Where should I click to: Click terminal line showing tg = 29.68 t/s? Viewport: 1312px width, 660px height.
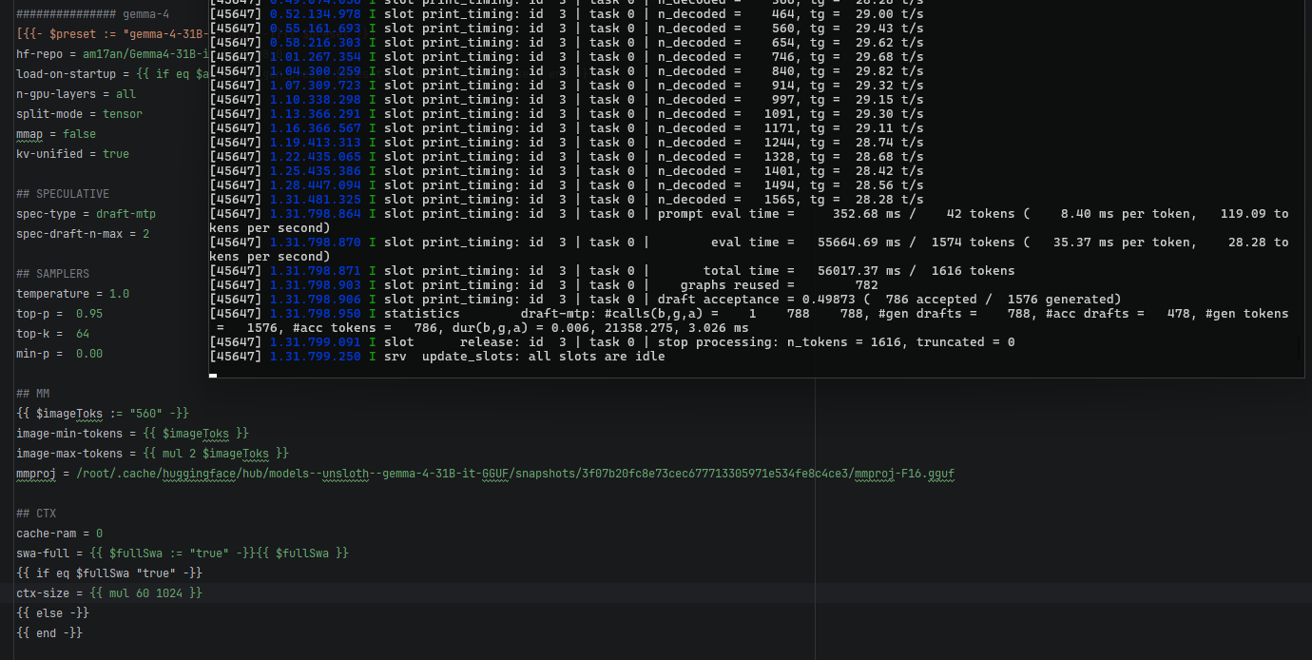coord(567,56)
